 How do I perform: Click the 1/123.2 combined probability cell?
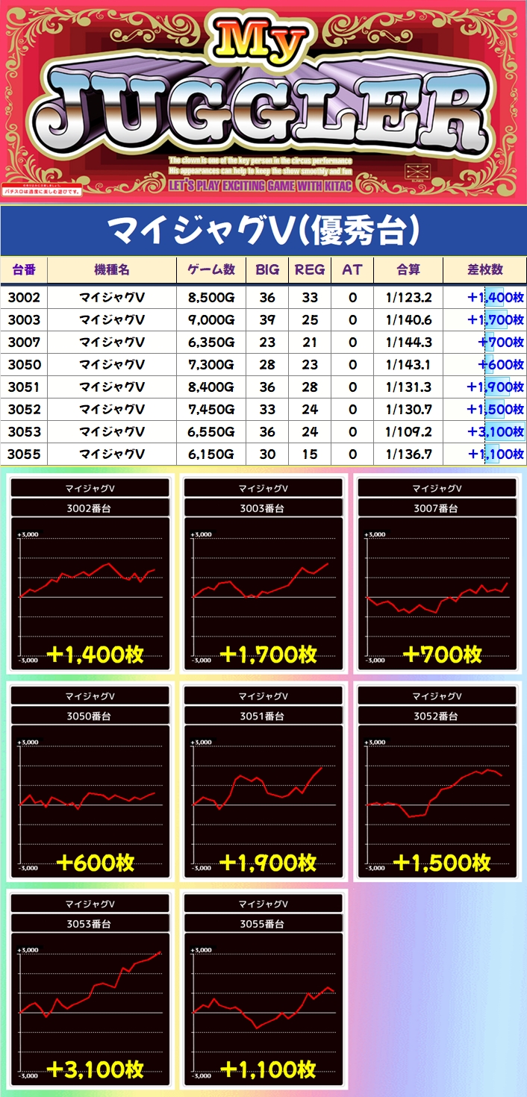pos(408,298)
